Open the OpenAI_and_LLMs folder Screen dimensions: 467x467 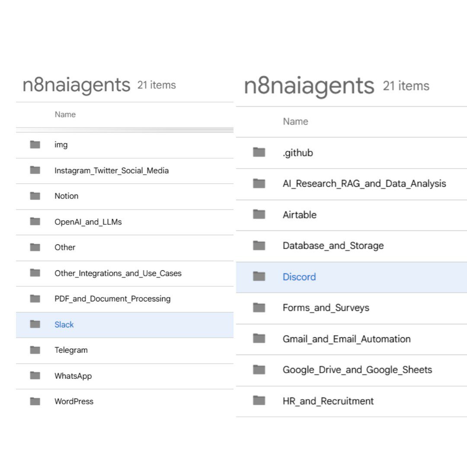(88, 222)
